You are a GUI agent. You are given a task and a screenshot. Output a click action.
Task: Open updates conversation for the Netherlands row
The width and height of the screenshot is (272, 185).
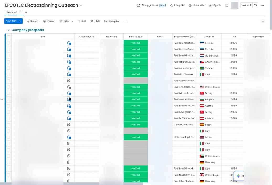pos(69,56)
